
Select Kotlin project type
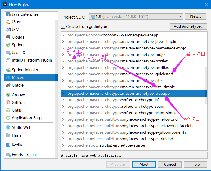pos(30,145)
